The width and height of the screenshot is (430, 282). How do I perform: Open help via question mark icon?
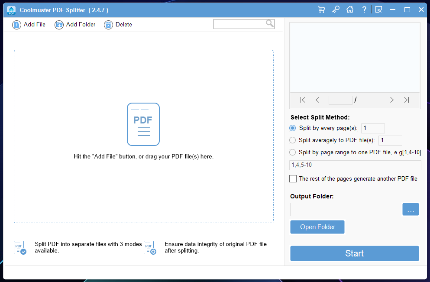364,10
